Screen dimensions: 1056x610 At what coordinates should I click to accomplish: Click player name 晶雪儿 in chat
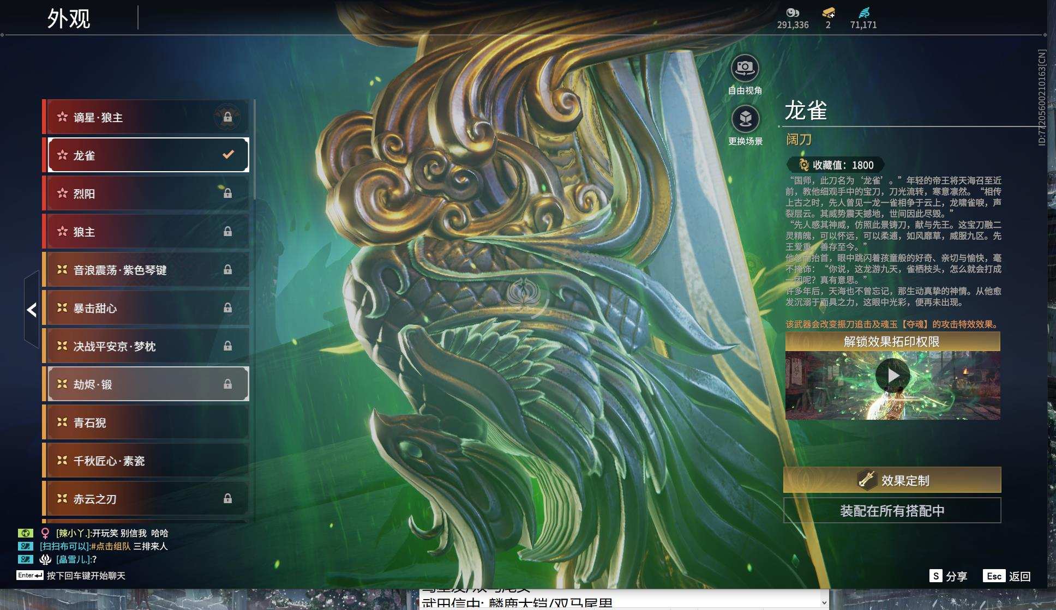tap(73, 559)
